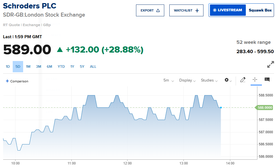The width and height of the screenshot is (276, 167).
Task: Select the 1D time range
Action: [x=8, y=67]
